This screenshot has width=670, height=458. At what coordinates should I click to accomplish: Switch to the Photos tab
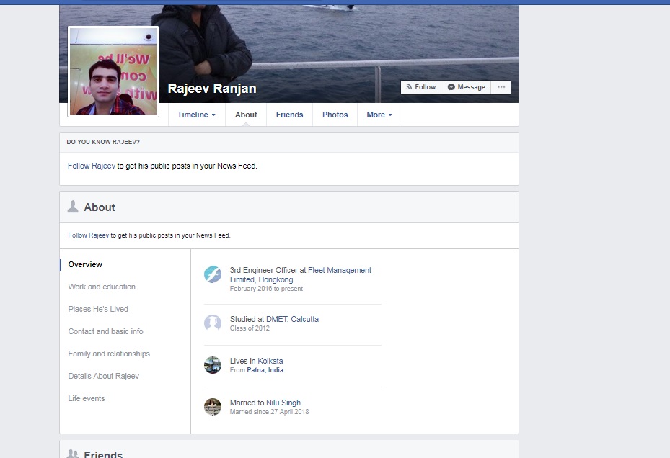coord(335,114)
